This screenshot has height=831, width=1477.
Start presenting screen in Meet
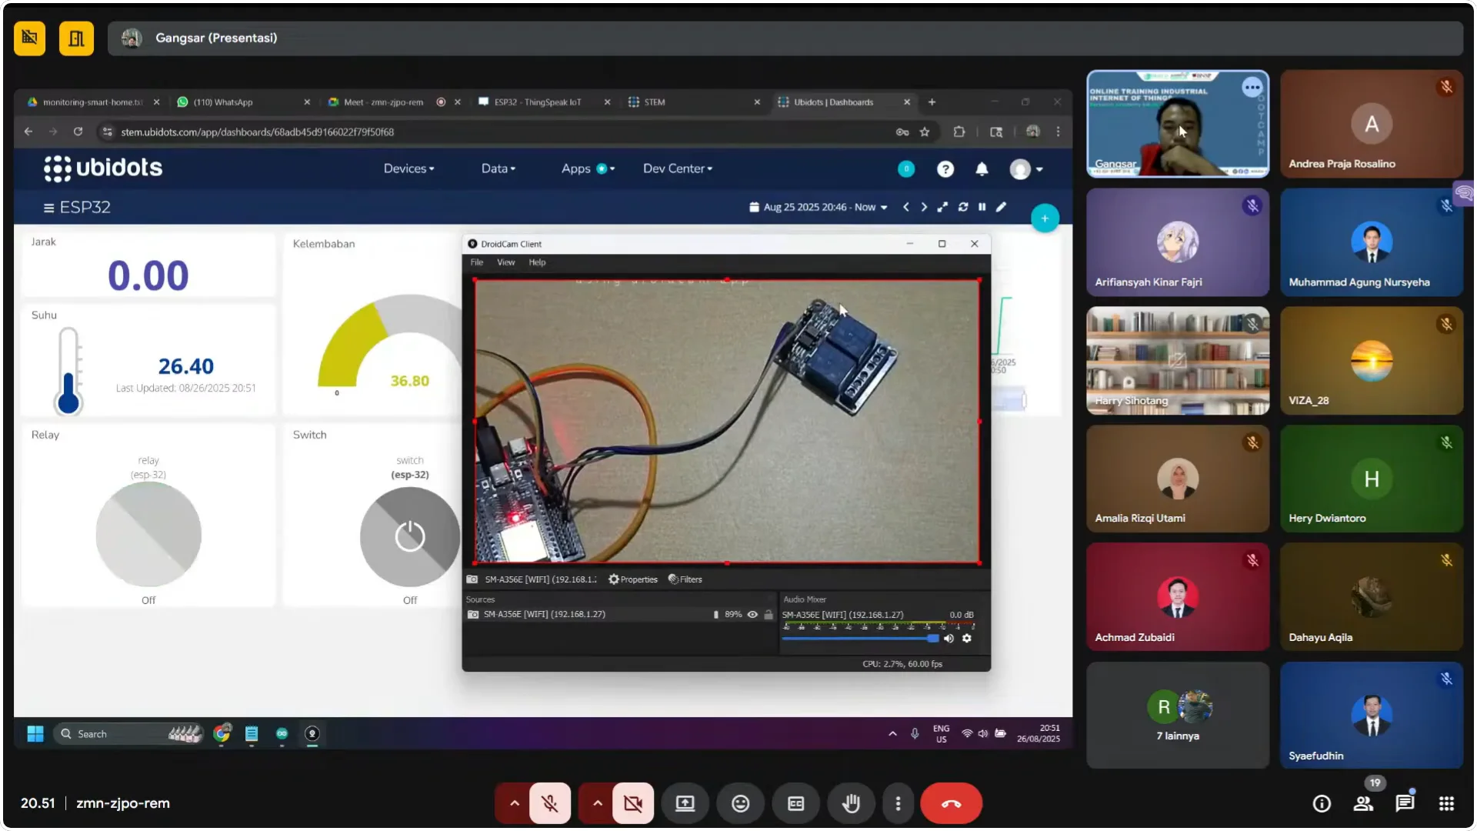pyautogui.click(x=685, y=804)
